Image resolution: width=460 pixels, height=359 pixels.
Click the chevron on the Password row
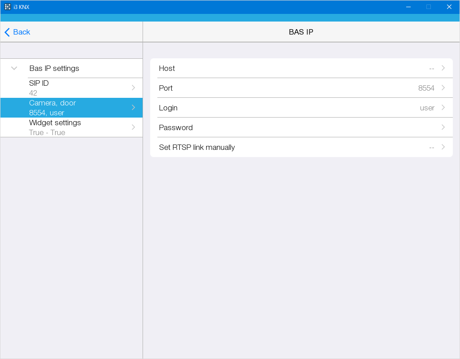[443, 127]
